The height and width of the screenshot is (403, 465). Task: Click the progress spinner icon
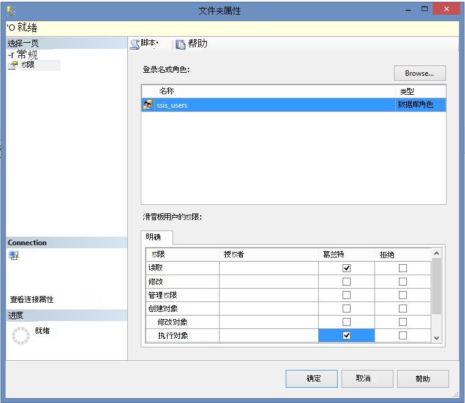pyautogui.click(x=20, y=336)
